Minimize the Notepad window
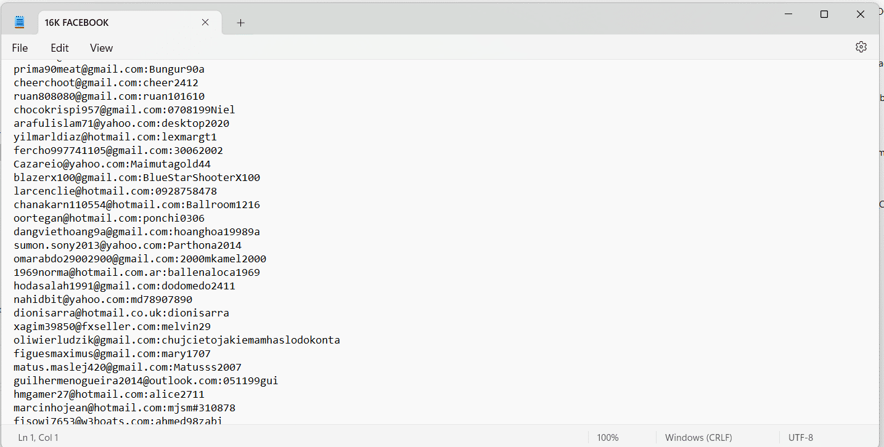 788,14
